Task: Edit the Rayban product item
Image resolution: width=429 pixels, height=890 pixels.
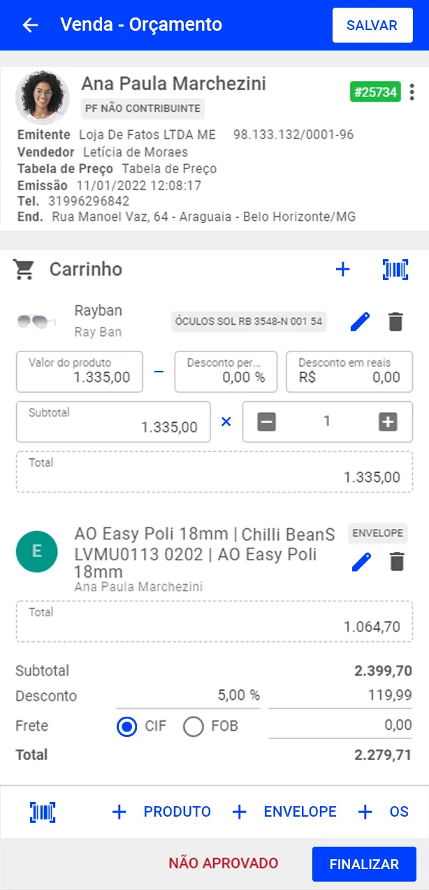Action: pos(360,322)
